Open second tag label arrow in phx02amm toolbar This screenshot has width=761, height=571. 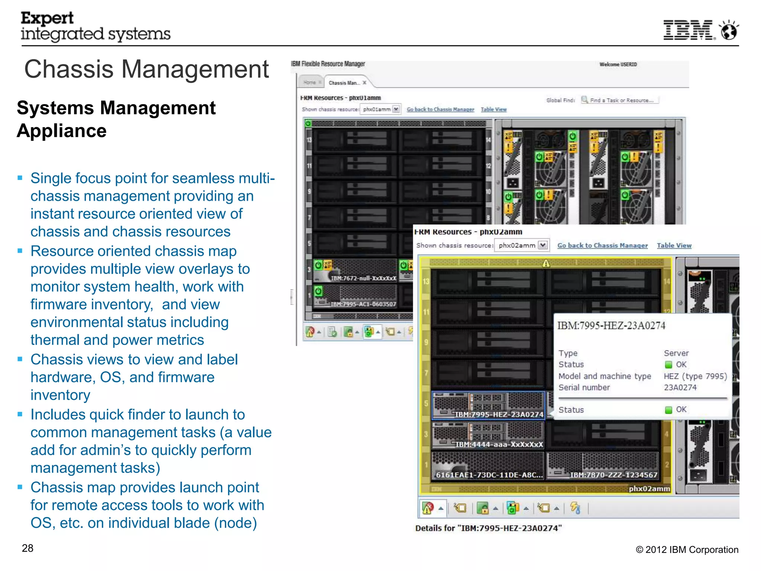click(557, 508)
